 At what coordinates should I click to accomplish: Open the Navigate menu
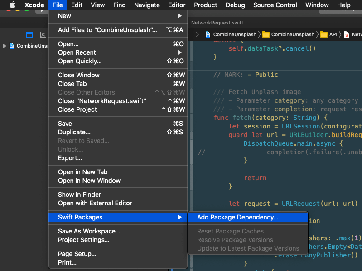pos(147,5)
